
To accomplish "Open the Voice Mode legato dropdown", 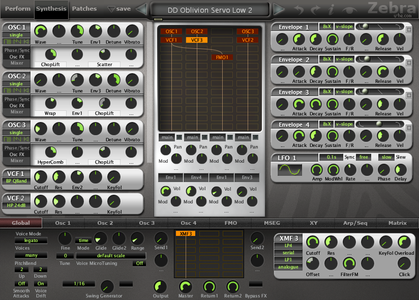I will [31, 241].
